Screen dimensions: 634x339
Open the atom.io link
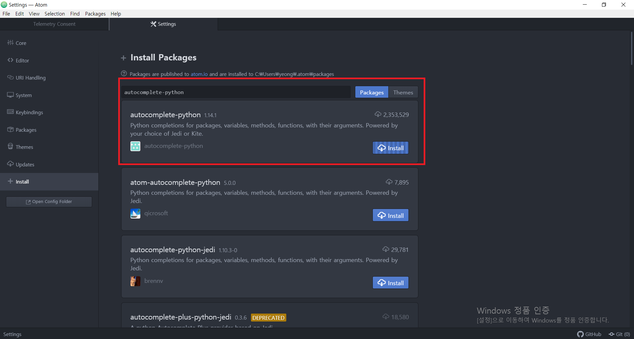(199, 74)
